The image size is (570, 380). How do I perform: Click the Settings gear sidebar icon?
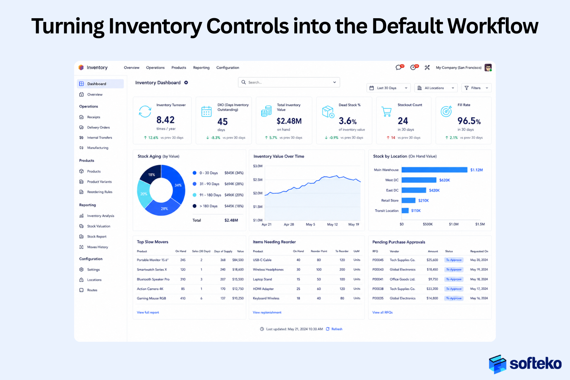[x=82, y=270]
